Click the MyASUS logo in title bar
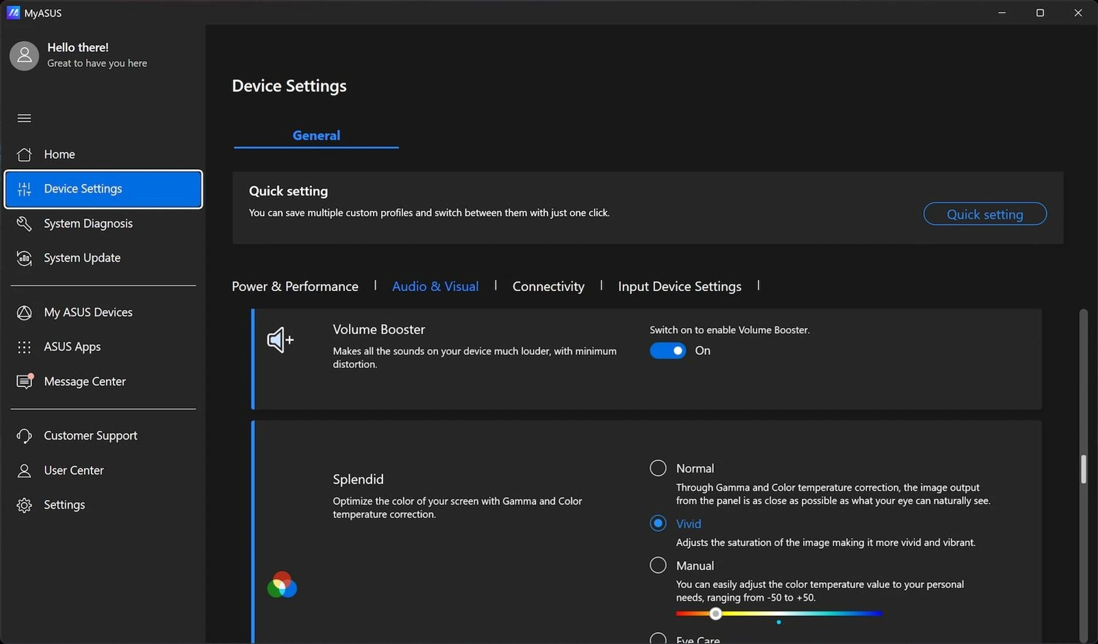Image resolution: width=1098 pixels, height=644 pixels. coord(13,13)
